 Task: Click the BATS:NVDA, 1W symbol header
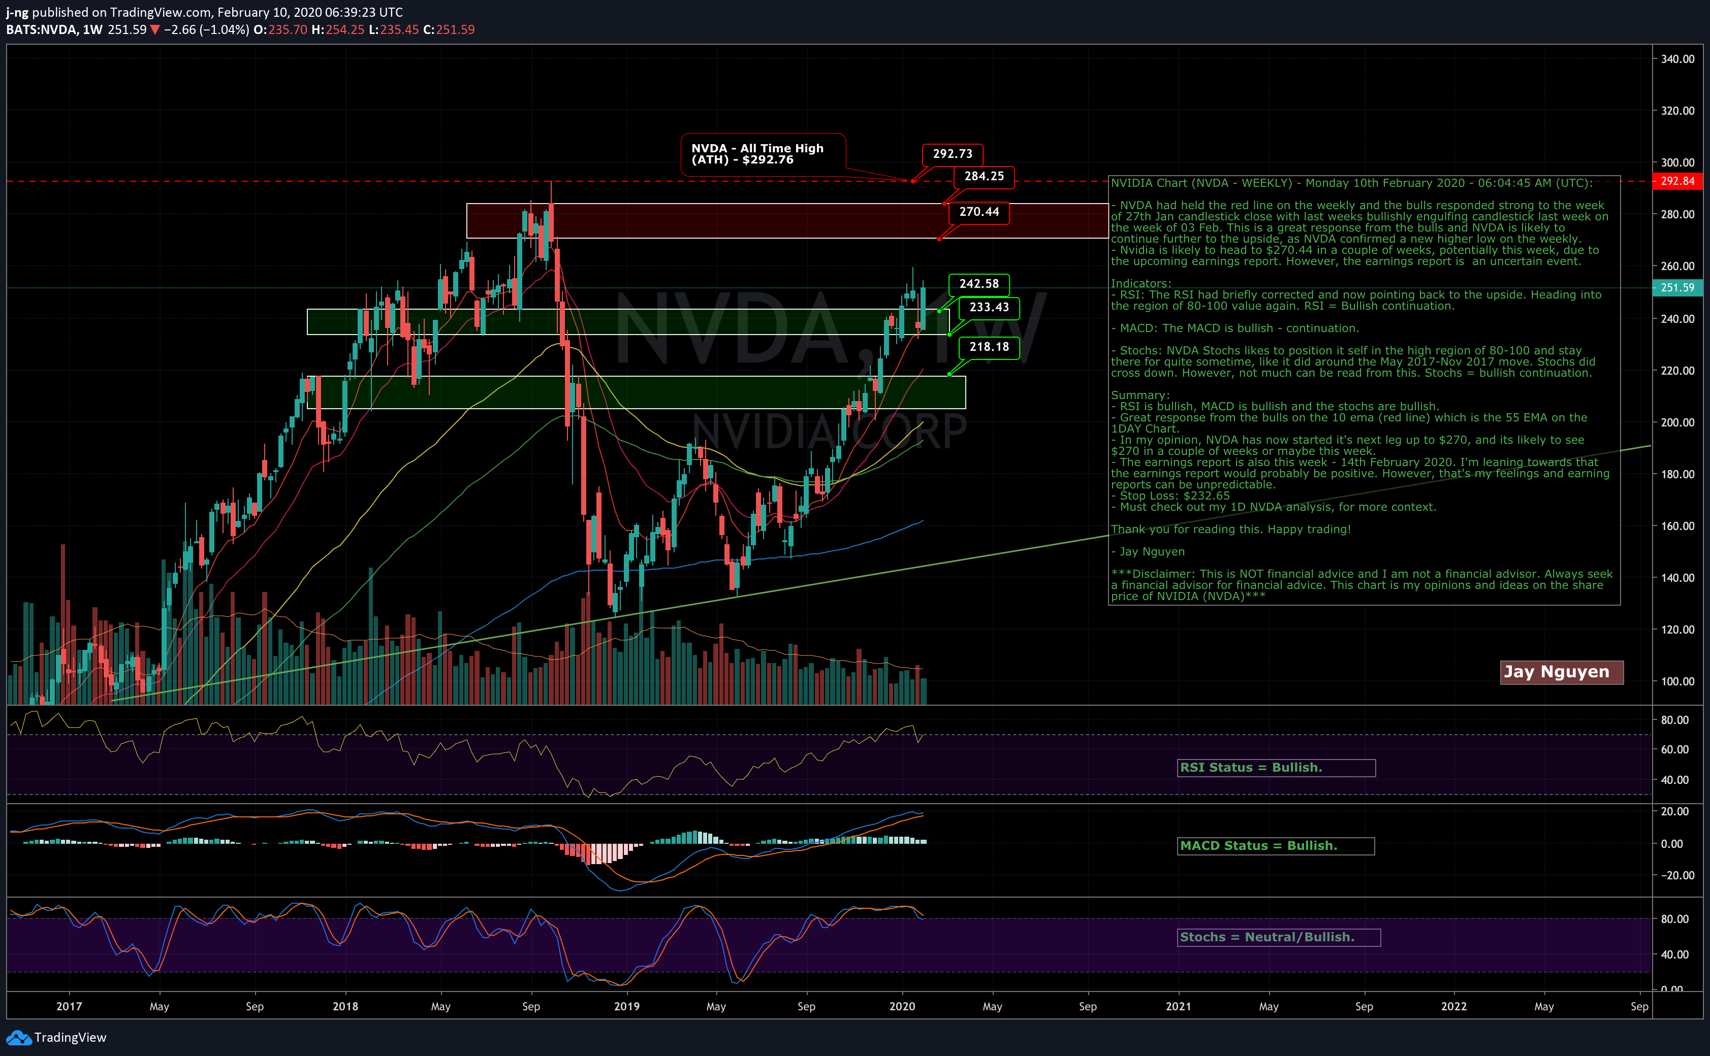[54, 30]
